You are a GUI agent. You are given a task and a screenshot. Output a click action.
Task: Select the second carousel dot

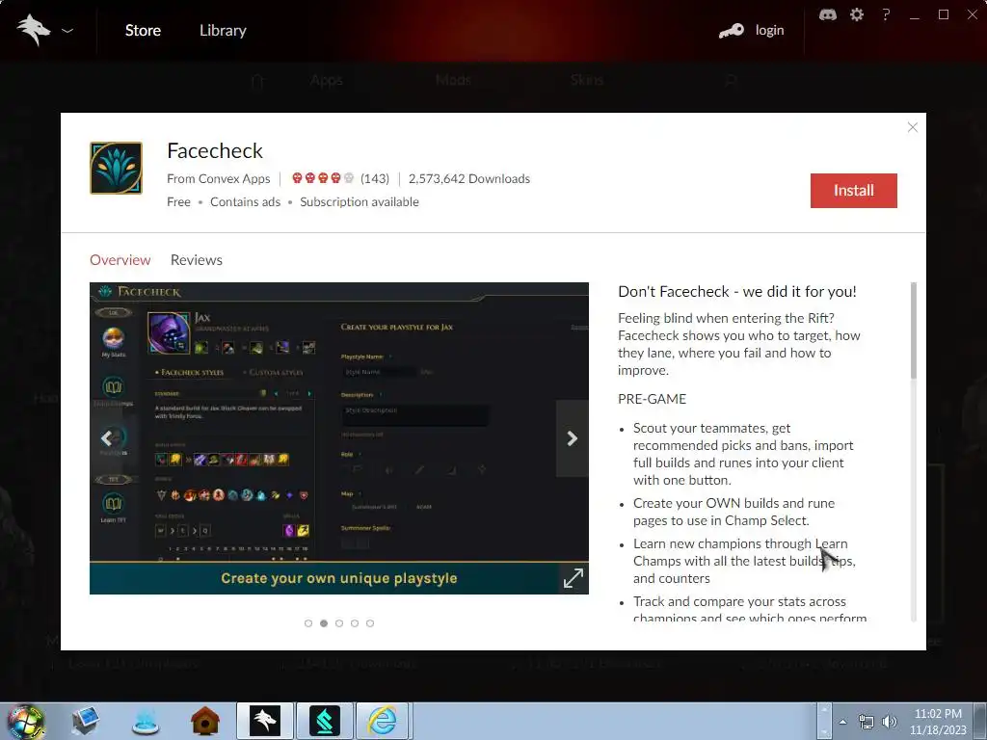tap(324, 623)
